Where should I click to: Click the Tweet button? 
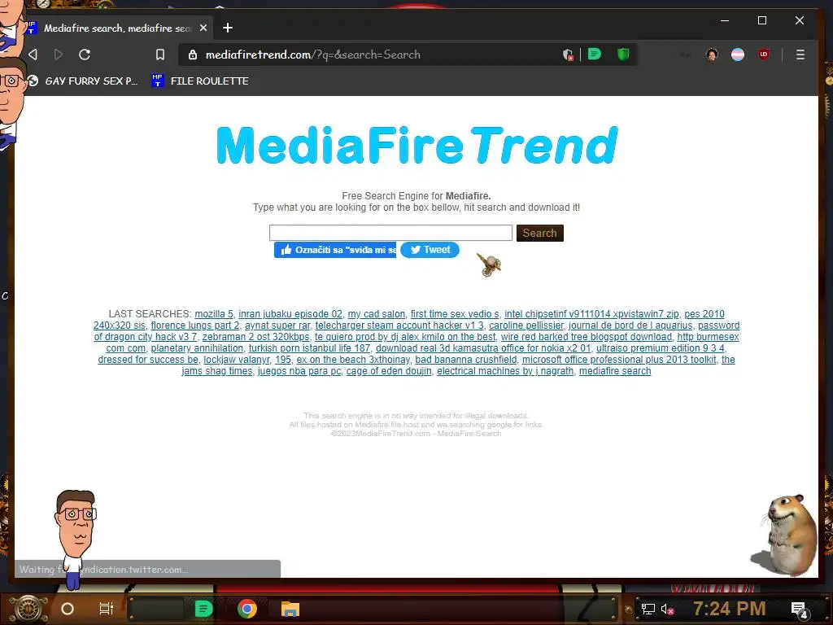click(430, 250)
